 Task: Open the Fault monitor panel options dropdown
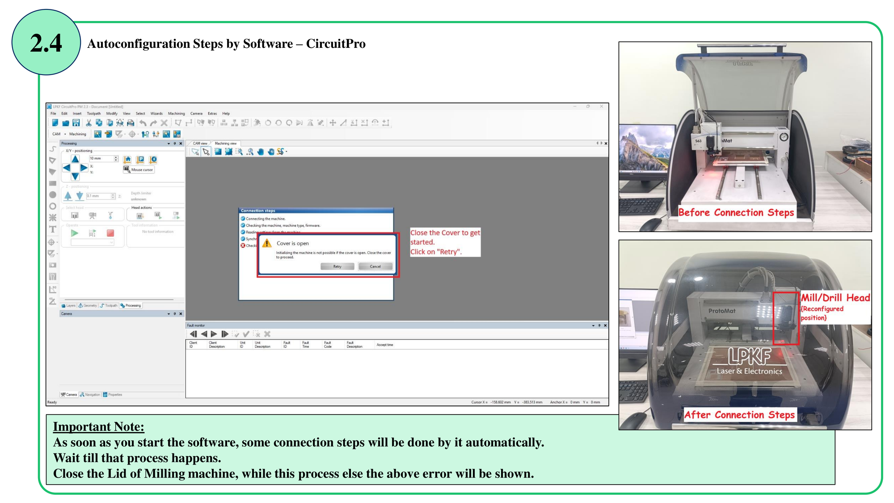point(593,325)
